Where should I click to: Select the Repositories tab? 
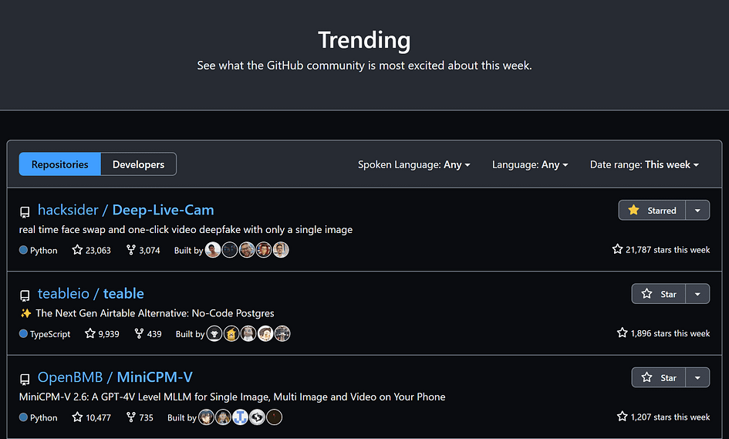60,164
